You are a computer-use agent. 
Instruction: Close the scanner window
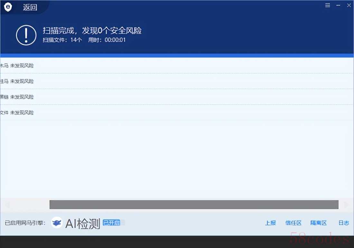tap(349, 5)
